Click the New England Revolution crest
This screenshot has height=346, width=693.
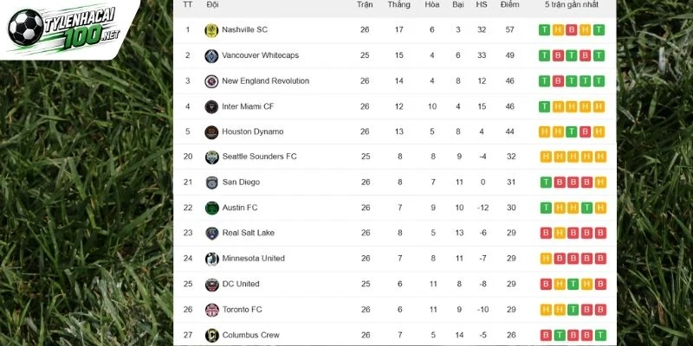coord(211,81)
